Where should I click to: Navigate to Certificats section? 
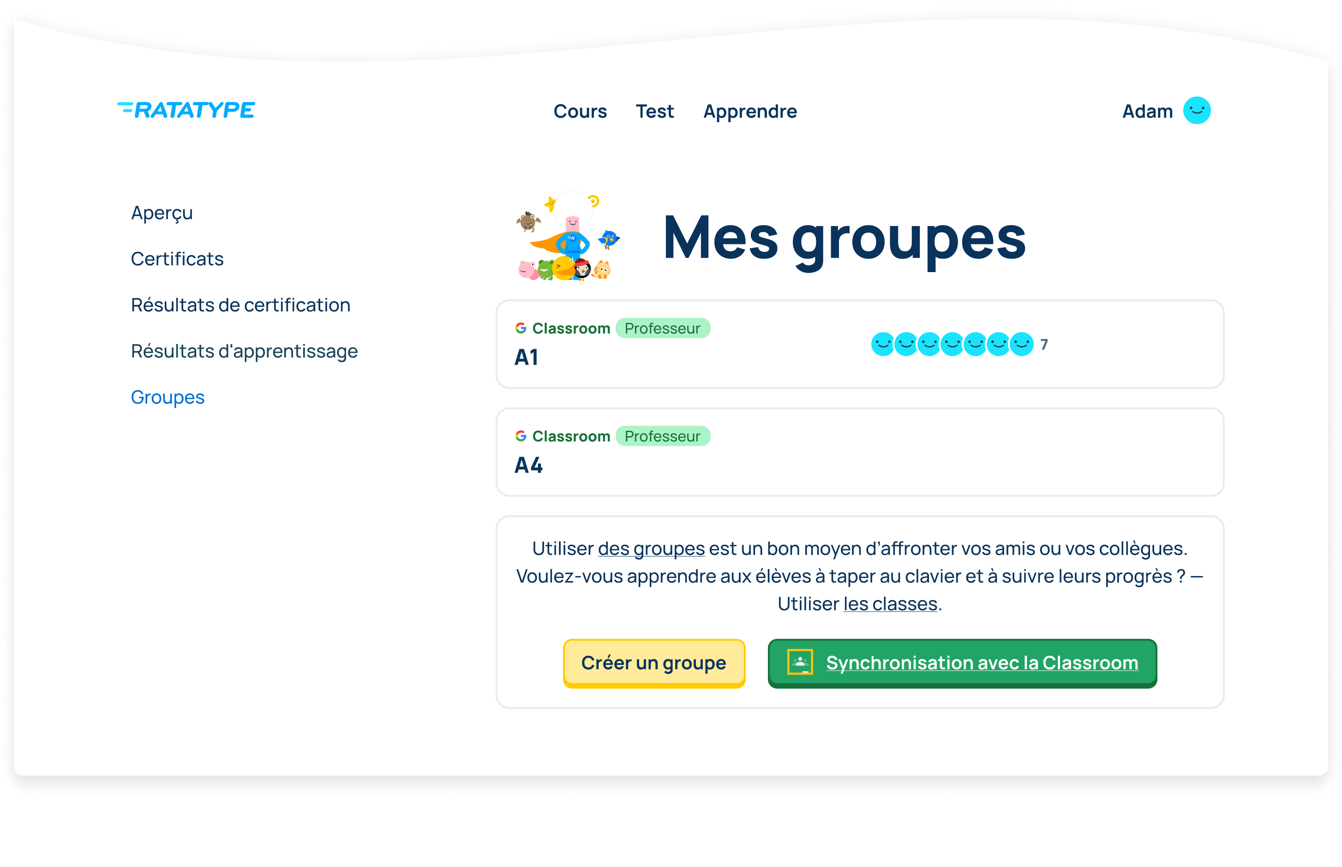pos(177,258)
